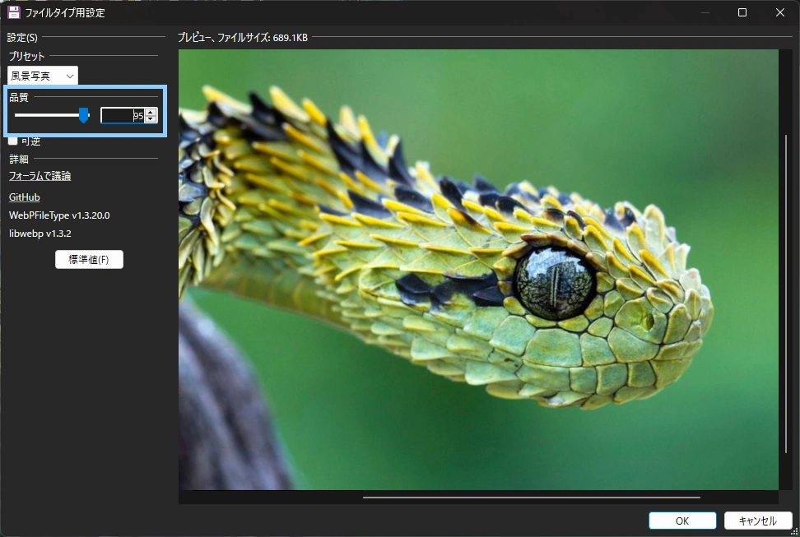Click the プリセット section label

coord(26,56)
